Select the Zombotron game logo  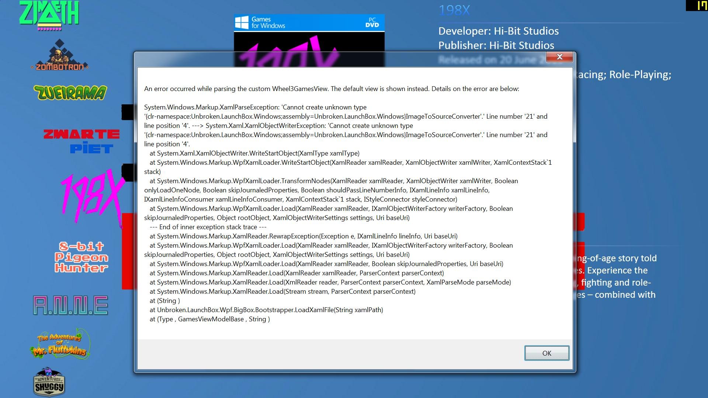tap(60, 56)
